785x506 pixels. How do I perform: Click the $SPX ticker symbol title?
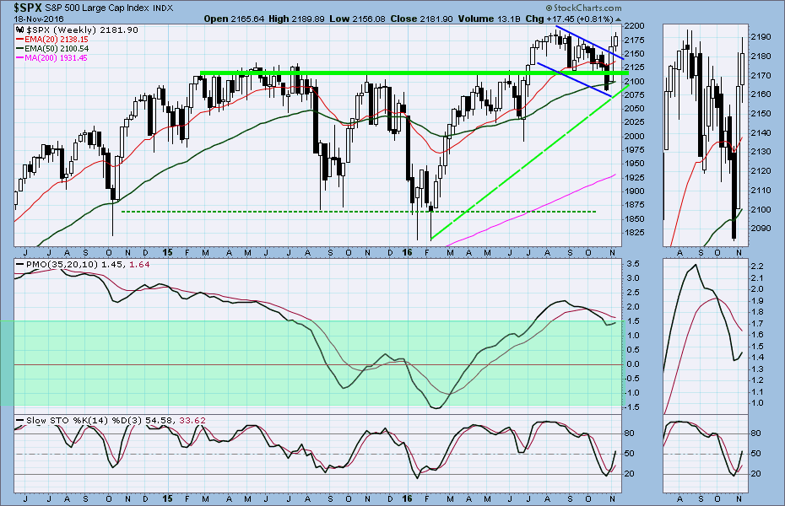pyautogui.click(x=30, y=8)
